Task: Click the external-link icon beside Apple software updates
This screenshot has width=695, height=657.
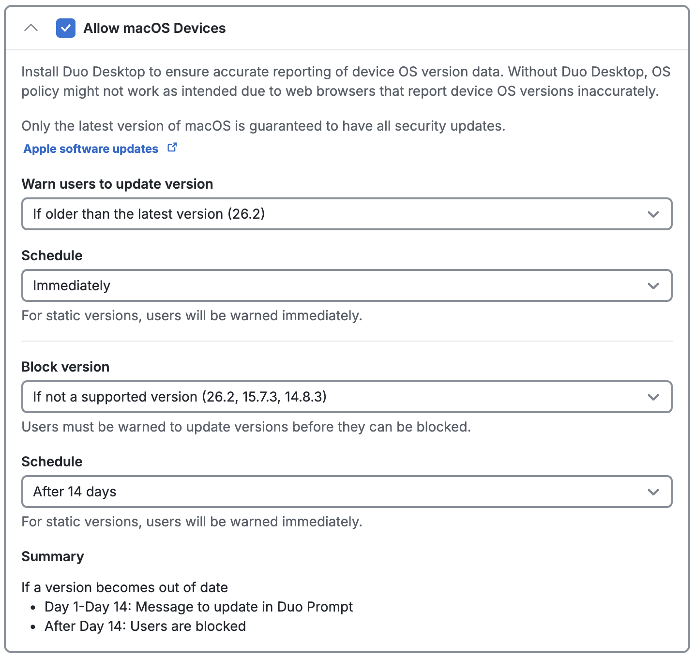Action: tap(172, 148)
